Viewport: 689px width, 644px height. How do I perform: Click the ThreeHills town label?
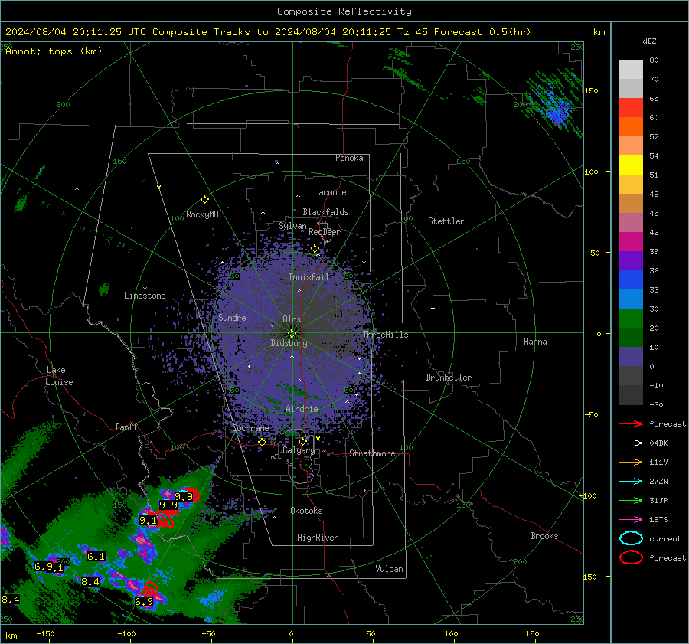click(x=385, y=335)
